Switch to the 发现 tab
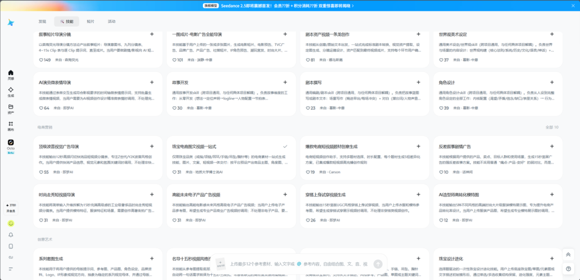This screenshot has width=580, height=280. point(42,21)
